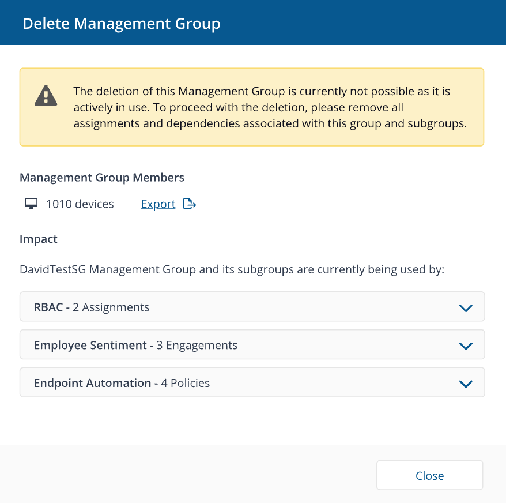Screen dimensions: 506x503
Task: Click the 4 Policies count text
Action: [x=185, y=383]
